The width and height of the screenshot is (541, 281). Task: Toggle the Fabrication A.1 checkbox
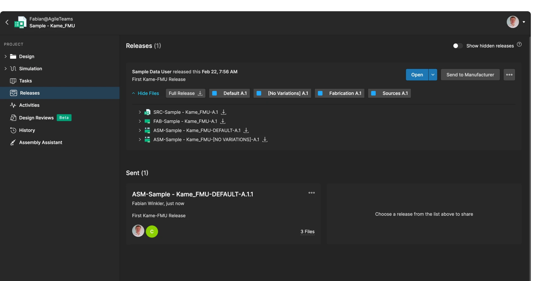click(x=320, y=93)
